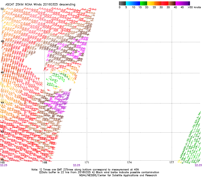Click longitude axis label '168'

tap(44, 163)
